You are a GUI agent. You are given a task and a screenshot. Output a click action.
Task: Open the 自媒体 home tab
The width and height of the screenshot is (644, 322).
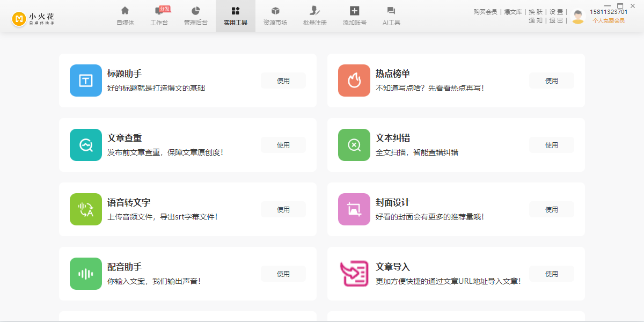pyautogui.click(x=125, y=16)
